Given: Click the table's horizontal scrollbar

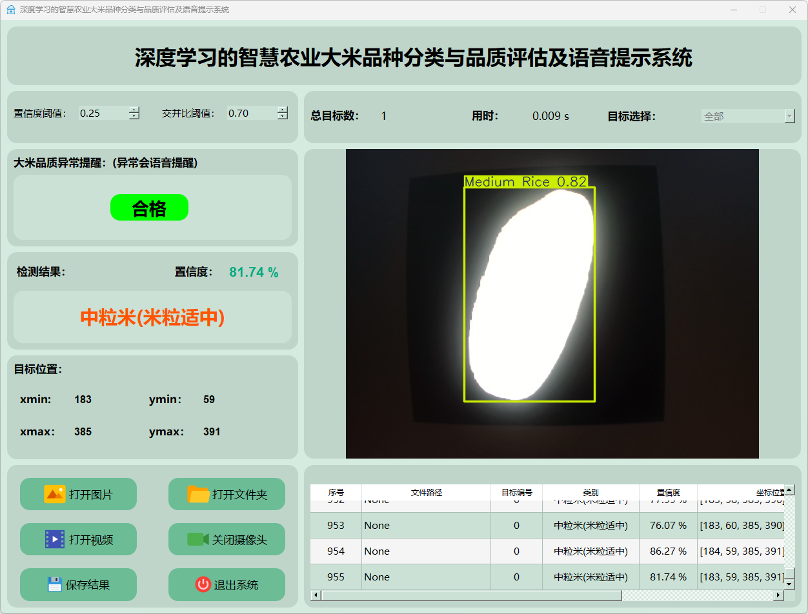Looking at the screenshot, I should pyautogui.click(x=471, y=595).
